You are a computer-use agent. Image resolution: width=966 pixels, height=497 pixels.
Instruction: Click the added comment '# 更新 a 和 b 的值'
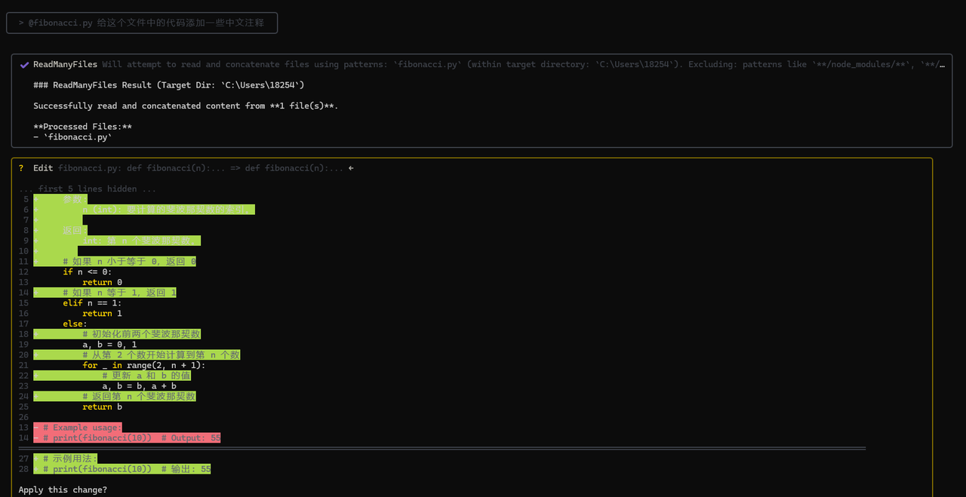(147, 376)
